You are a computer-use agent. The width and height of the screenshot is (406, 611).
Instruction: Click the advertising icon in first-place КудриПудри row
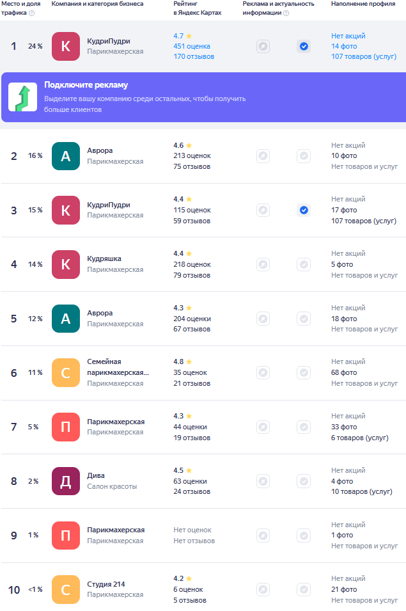coord(263,46)
